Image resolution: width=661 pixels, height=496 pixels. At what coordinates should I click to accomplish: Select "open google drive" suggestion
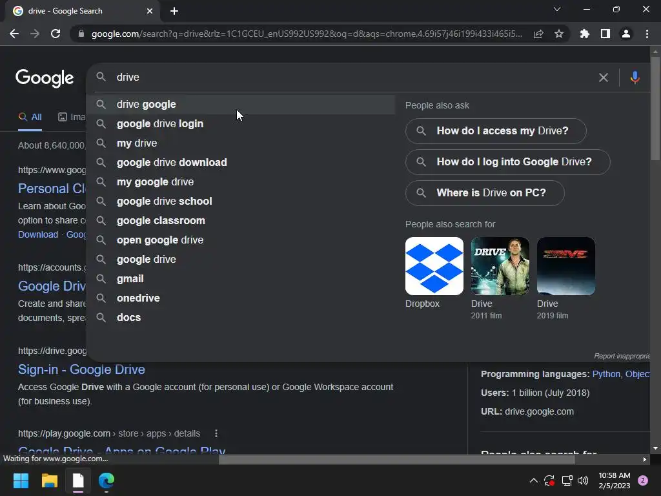click(241, 240)
